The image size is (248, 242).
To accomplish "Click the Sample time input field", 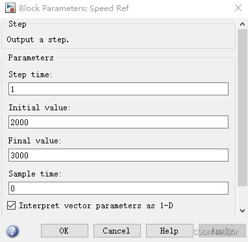I will pos(118,188).
